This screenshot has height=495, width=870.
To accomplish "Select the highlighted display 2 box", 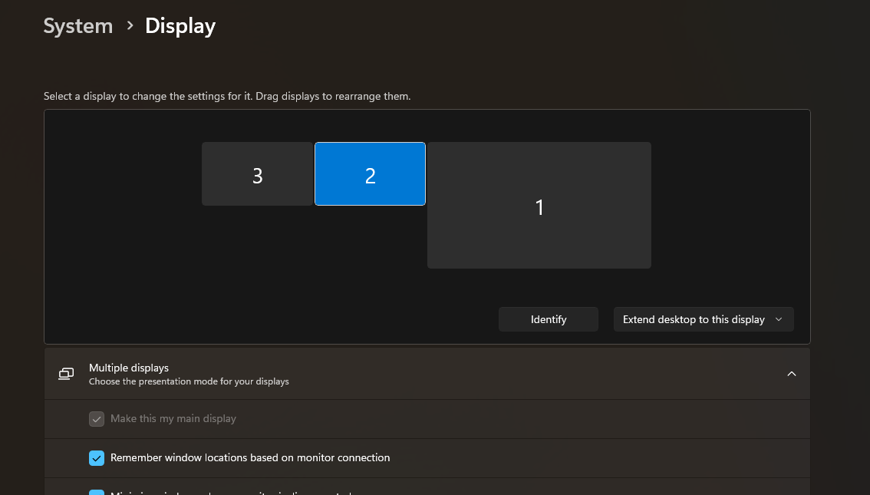I will point(370,174).
